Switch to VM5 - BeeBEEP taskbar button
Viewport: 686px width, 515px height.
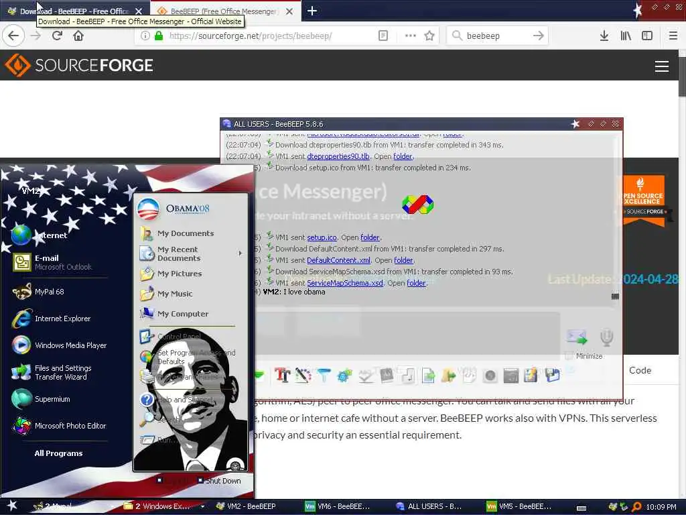[519, 507]
